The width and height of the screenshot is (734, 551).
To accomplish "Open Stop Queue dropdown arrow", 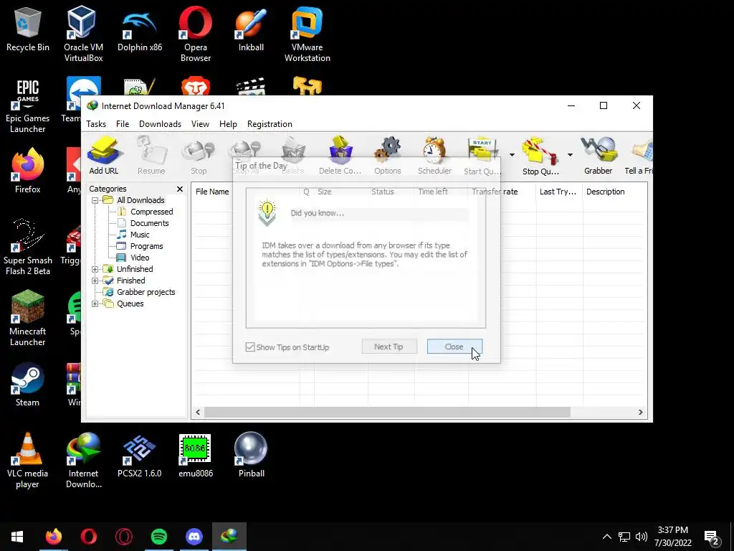I will (570, 155).
